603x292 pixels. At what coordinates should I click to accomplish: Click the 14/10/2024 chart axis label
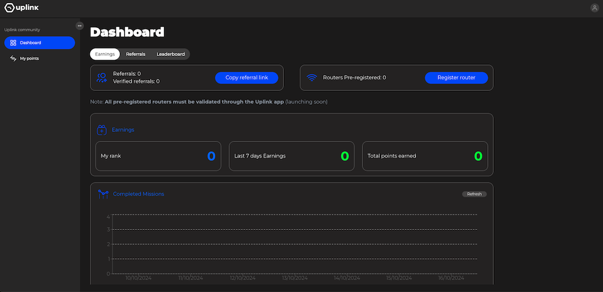point(347,278)
